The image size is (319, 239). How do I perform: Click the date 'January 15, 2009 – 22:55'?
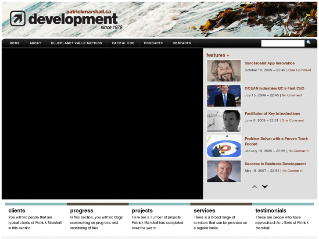pos(265,151)
